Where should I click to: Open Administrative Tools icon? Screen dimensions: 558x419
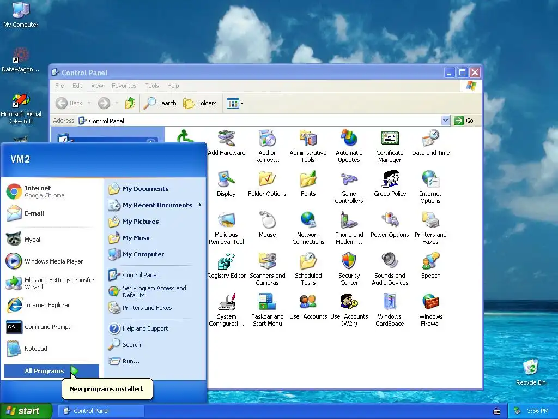point(308,146)
